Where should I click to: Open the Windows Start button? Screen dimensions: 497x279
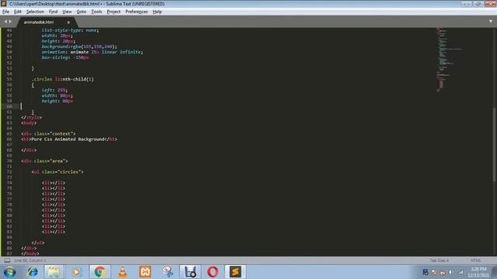coord(9,272)
